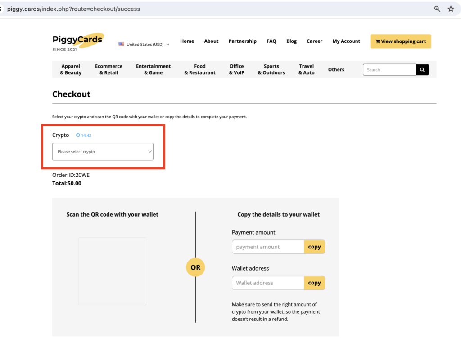461x343 pixels.
Task: Click View shopping cart button
Action: [x=401, y=41]
